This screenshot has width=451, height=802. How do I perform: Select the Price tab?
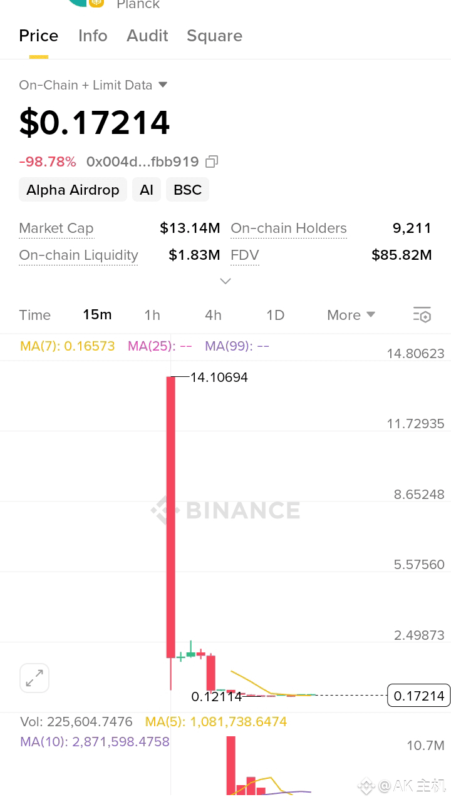(x=39, y=36)
